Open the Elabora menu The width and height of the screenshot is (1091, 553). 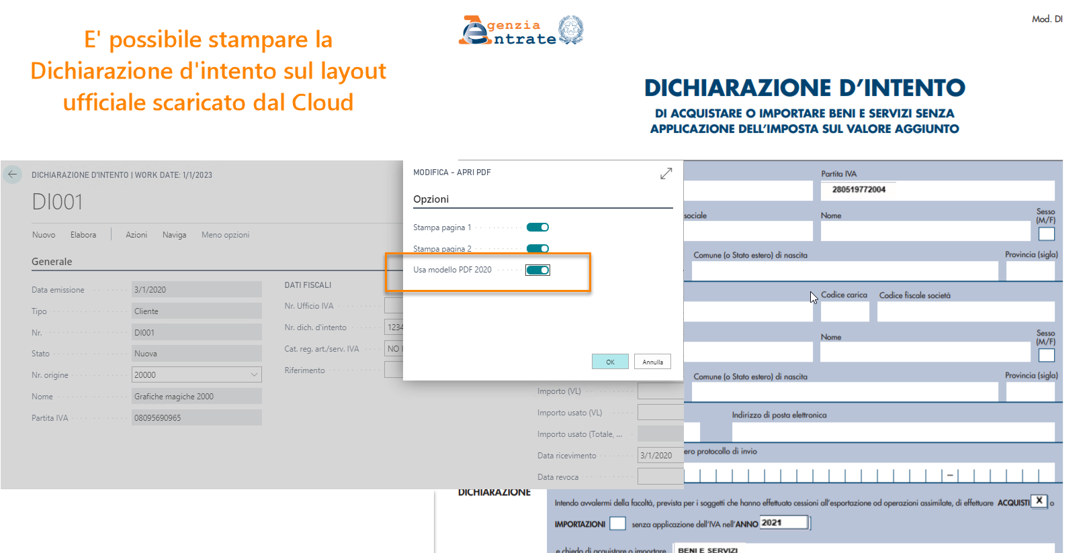pyautogui.click(x=83, y=235)
